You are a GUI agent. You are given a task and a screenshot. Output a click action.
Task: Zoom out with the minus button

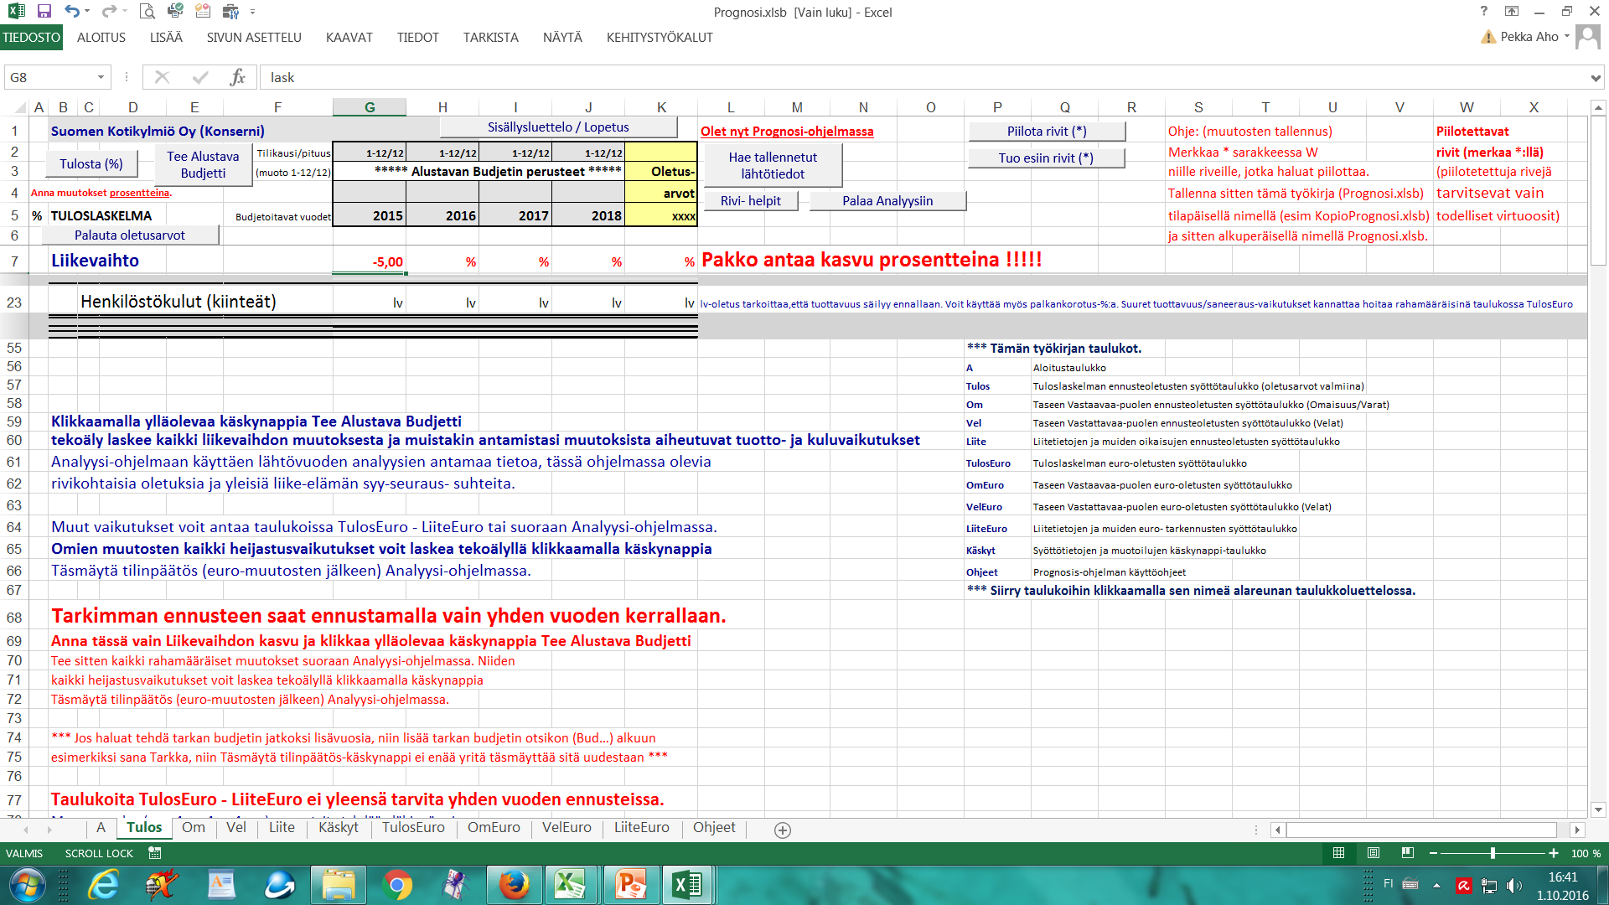pos(1434,853)
